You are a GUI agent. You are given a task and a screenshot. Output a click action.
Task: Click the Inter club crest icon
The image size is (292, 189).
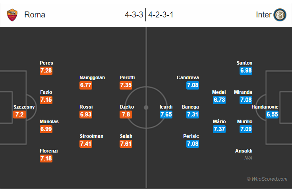280,15
